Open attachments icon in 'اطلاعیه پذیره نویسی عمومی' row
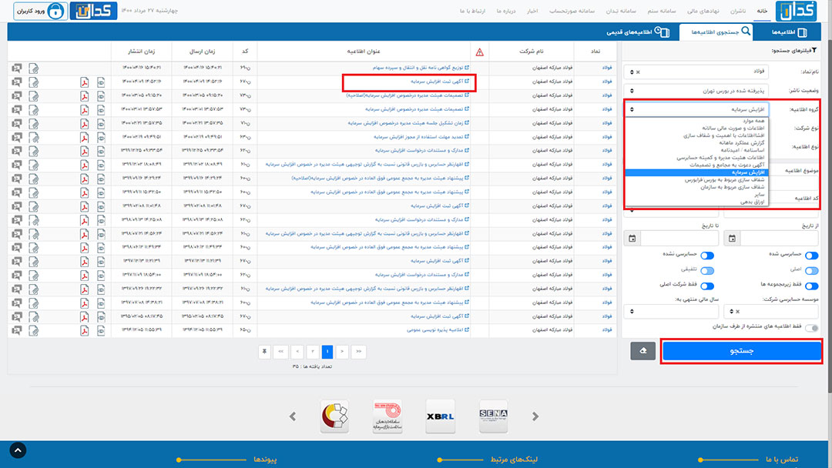This screenshot has width=832, height=468. coord(33,330)
